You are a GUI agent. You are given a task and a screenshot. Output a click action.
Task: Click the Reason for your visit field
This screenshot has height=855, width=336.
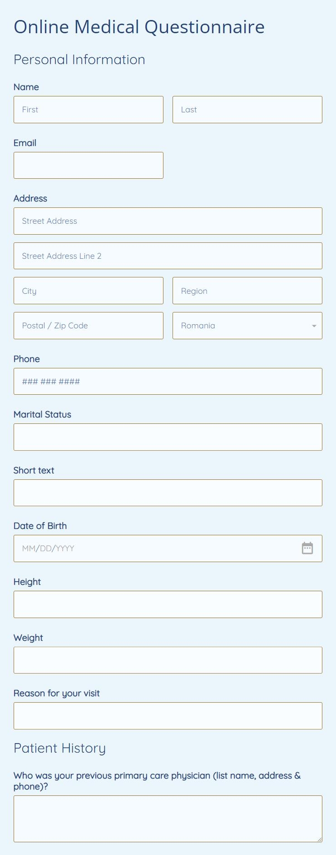click(x=168, y=715)
